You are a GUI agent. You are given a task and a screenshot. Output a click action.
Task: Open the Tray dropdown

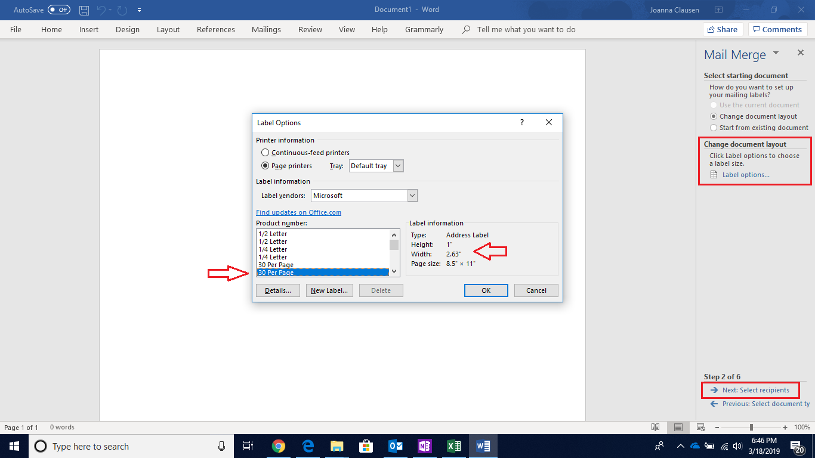click(399, 166)
